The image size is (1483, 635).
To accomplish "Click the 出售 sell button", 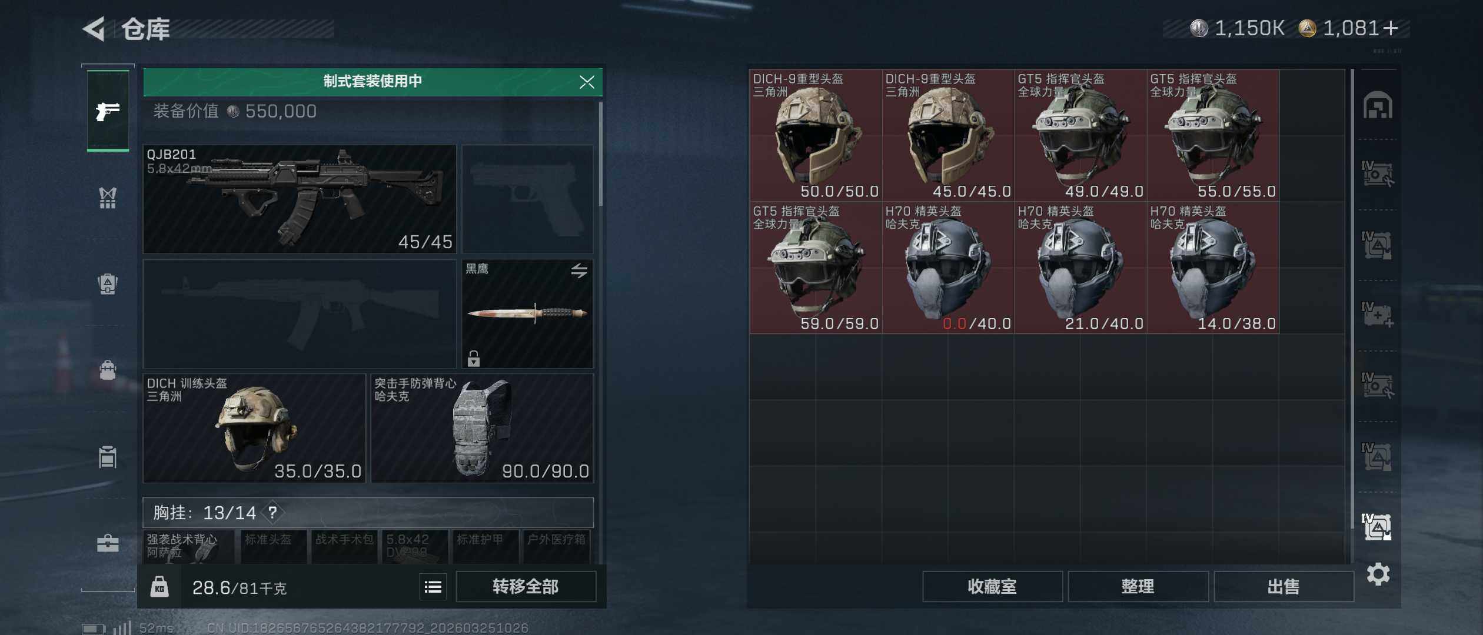I will (x=1284, y=587).
